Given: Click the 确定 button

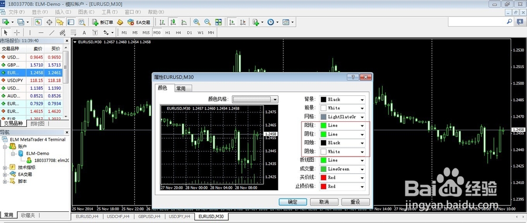Looking at the screenshot, I should pos(292,202).
